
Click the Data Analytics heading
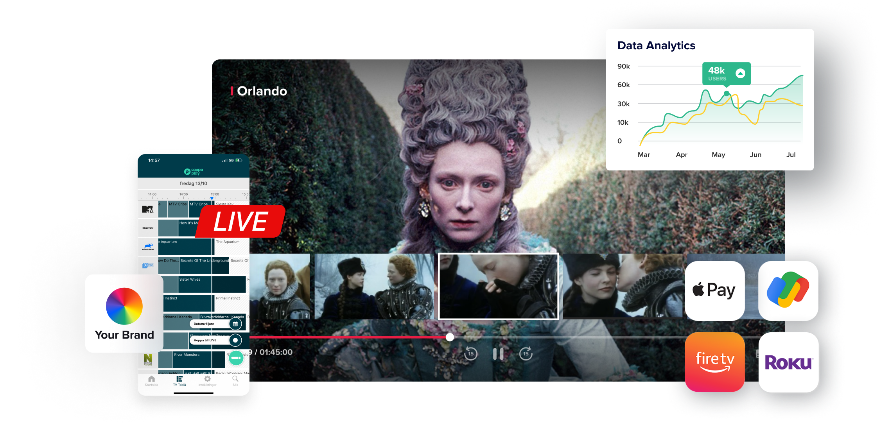point(656,46)
